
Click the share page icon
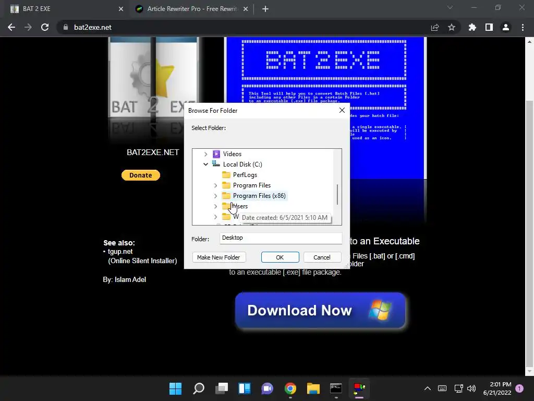pyautogui.click(x=435, y=27)
